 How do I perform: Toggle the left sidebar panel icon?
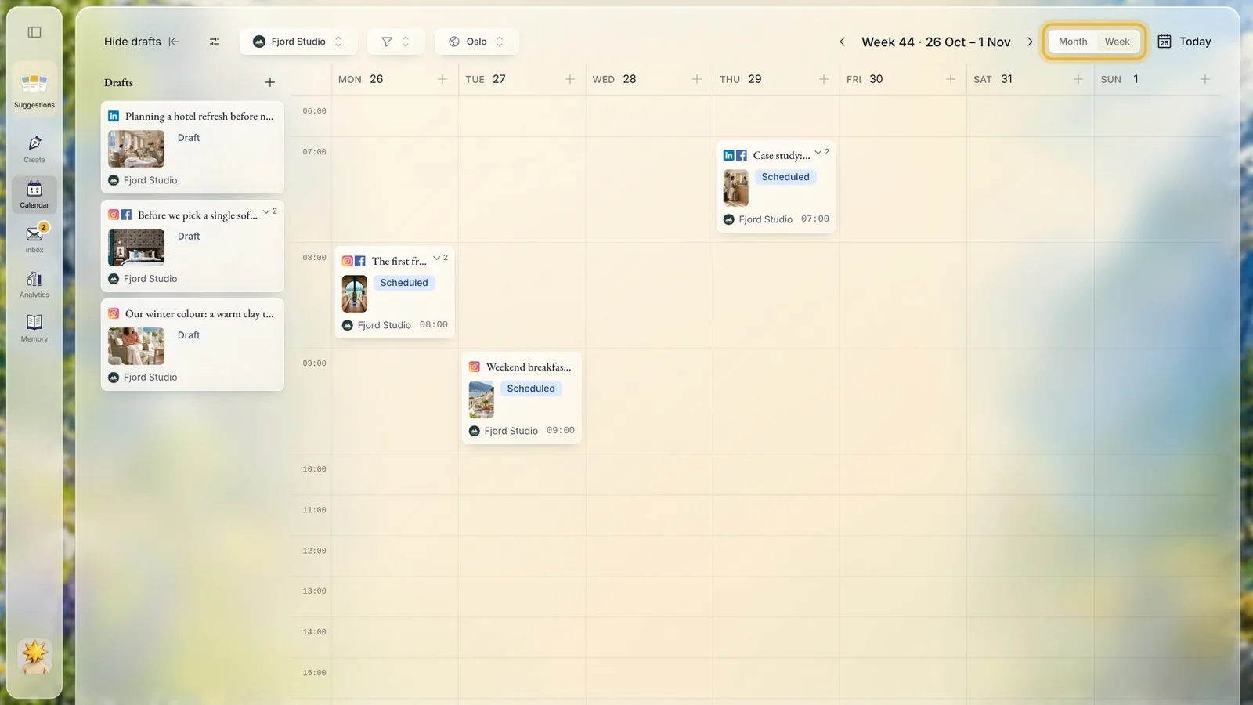[34, 32]
